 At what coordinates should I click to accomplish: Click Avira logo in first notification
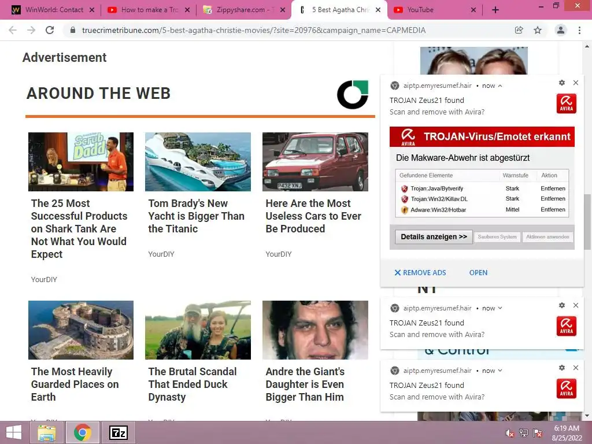(x=567, y=104)
